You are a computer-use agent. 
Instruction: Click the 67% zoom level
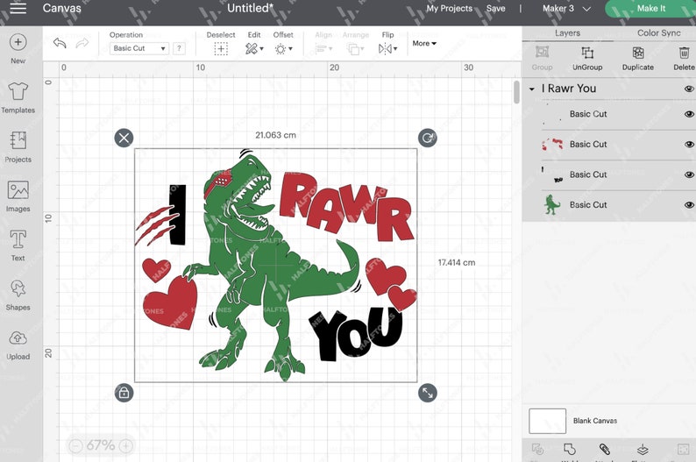pos(101,445)
